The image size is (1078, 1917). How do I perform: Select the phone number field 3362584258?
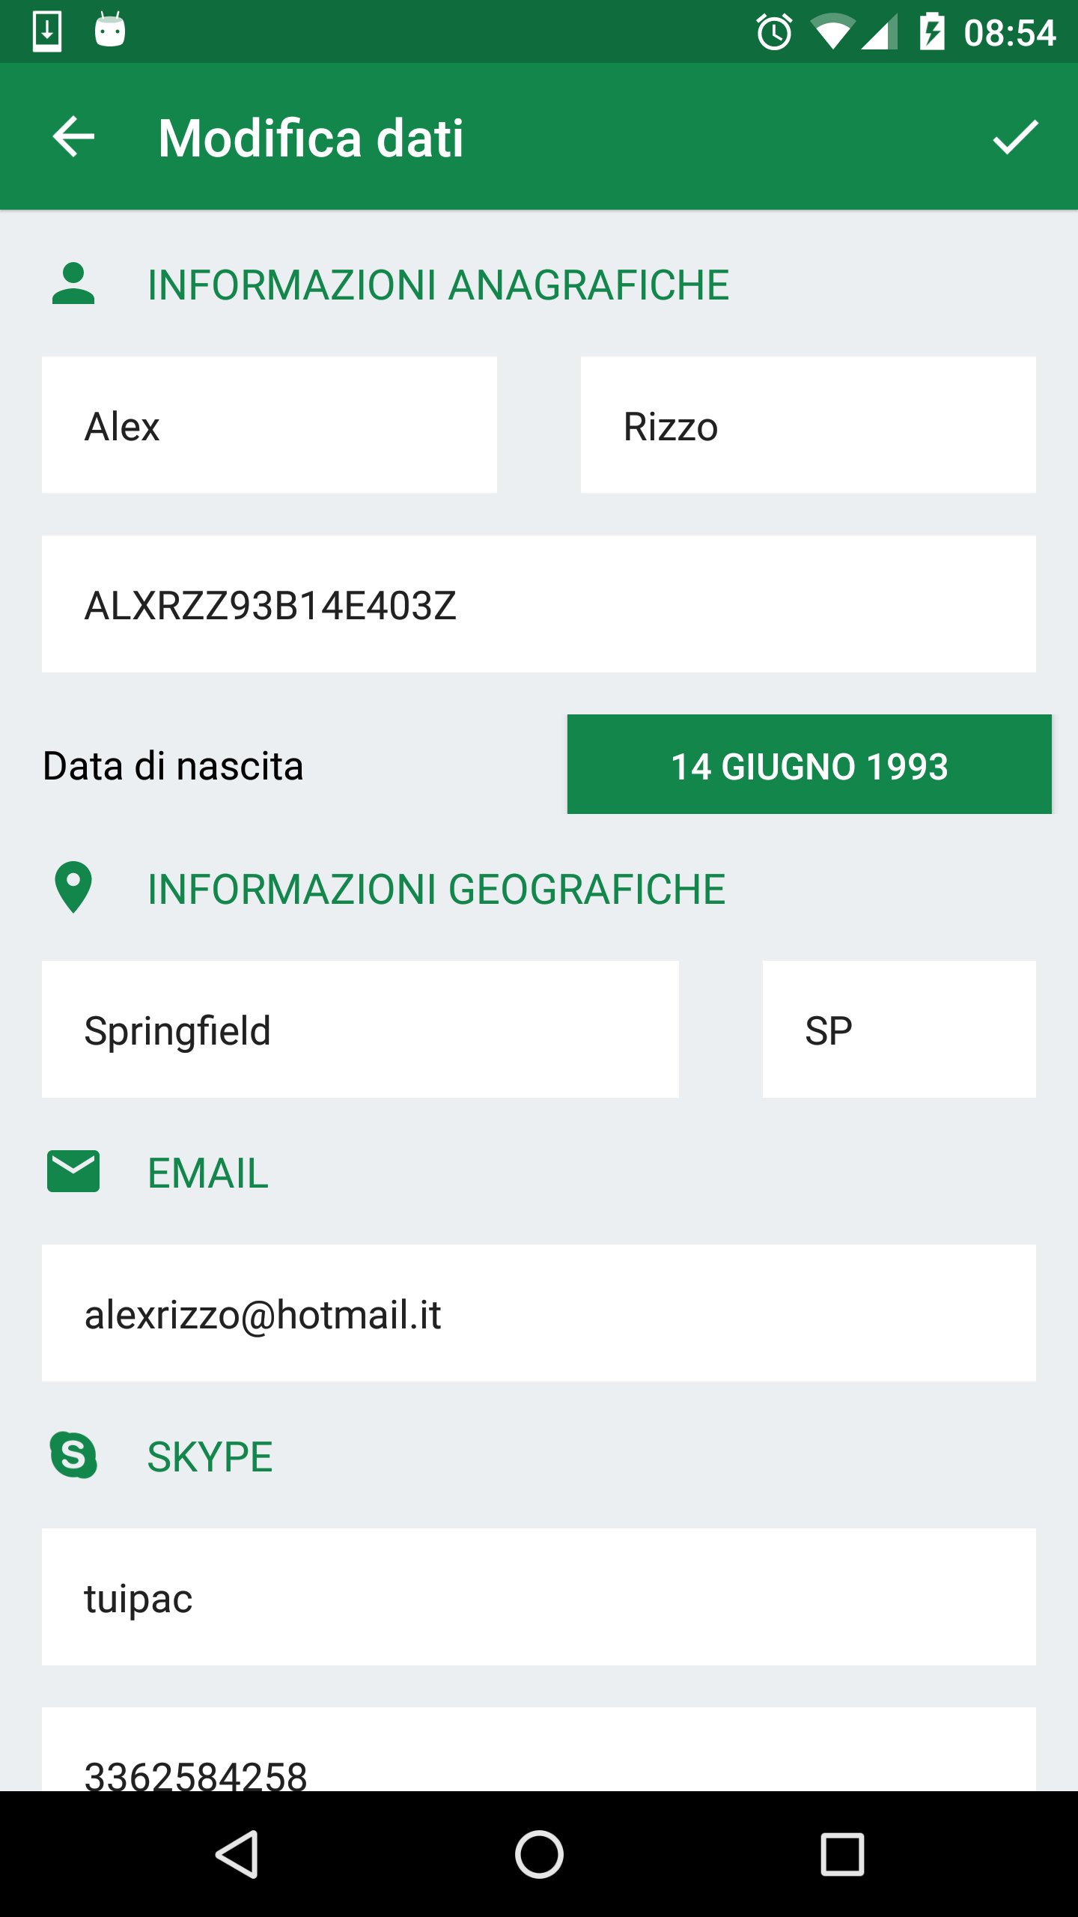[x=539, y=1749]
